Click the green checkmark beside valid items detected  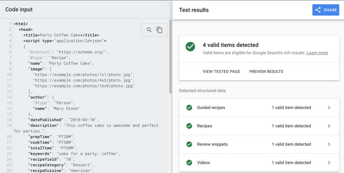(190, 47)
